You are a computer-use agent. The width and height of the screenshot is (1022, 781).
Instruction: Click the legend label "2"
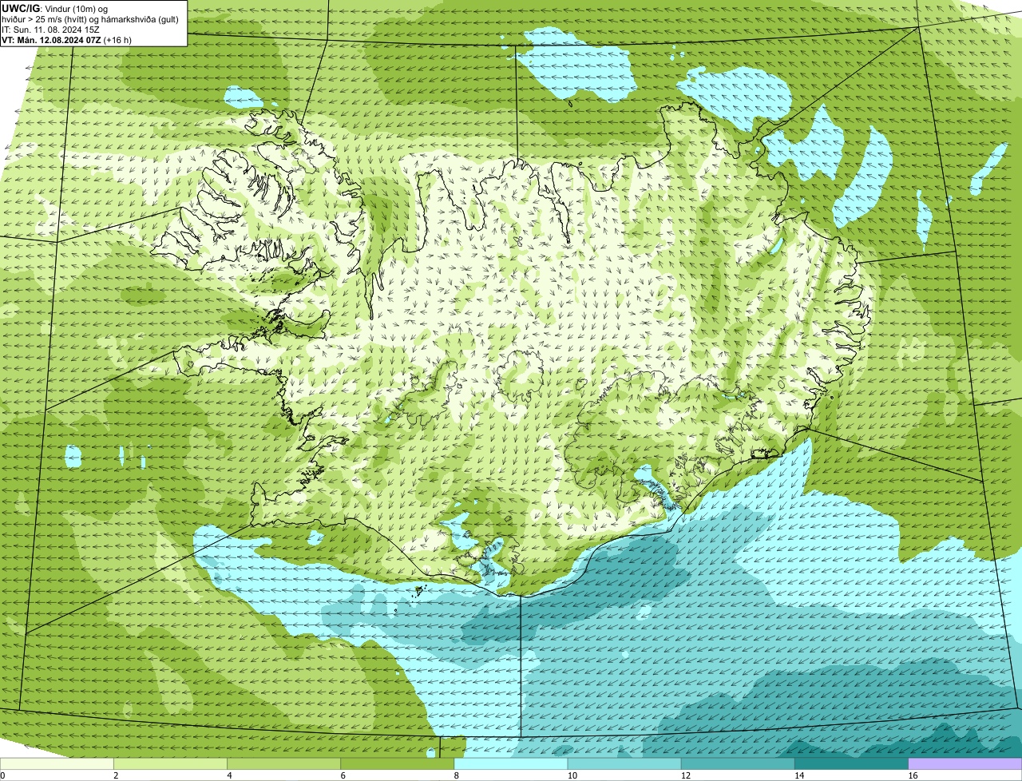tap(116, 775)
